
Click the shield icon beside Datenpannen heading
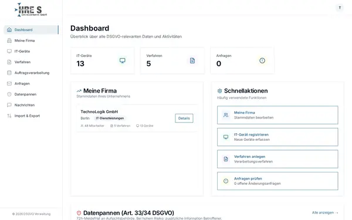[x=79, y=213]
